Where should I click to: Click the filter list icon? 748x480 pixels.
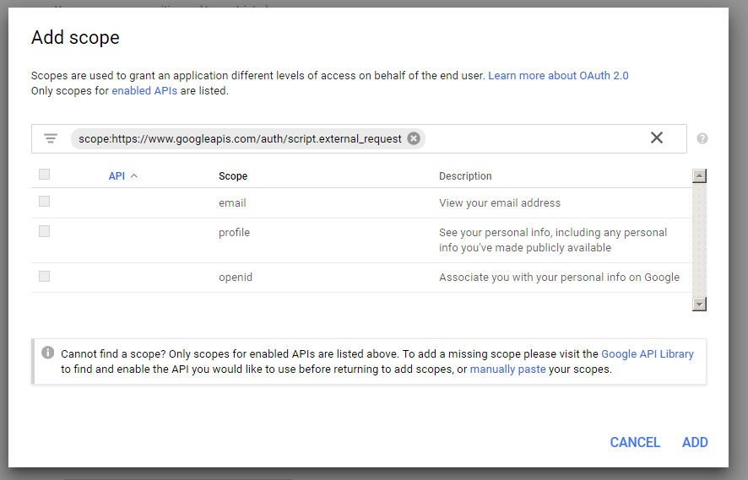pos(51,138)
